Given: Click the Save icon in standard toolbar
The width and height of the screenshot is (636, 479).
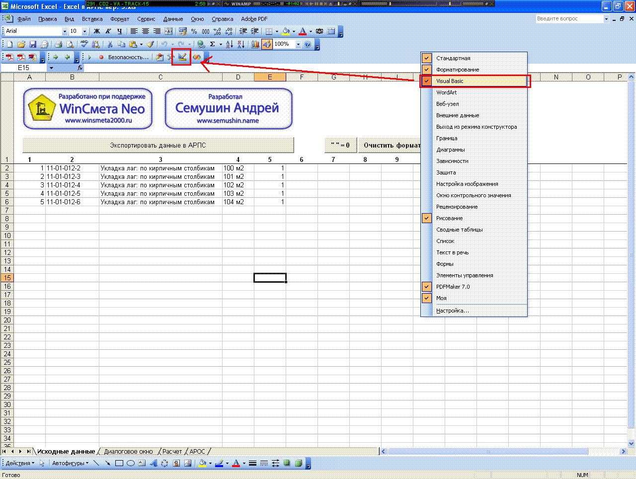Looking at the screenshot, I should coord(33,44).
